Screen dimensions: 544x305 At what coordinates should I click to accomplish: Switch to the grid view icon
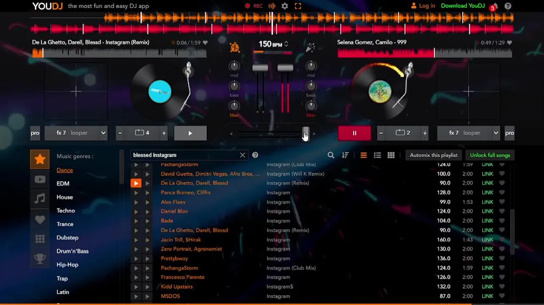pyautogui.click(x=391, y=155)
